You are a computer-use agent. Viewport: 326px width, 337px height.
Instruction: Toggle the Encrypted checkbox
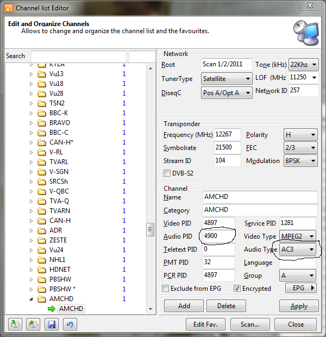pos(237,288)
